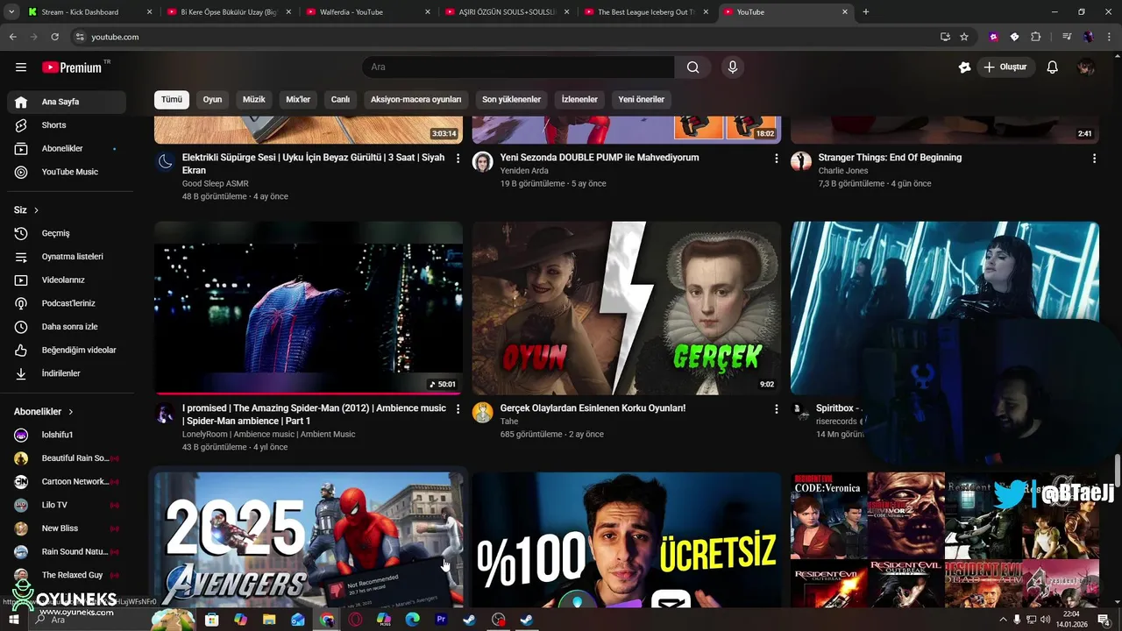The height and width of the screenshot is (631, 1122).
Task: Open Chrome three-dot menu
Action: [1109, 37]
